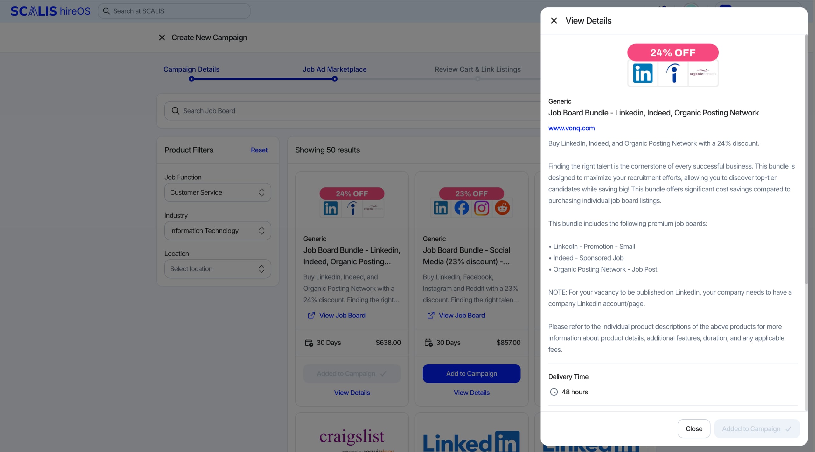The image size is (815, 452).
Task: Click the LinkedIn logo in the View Details bundle image
Action: click(643, 73)
